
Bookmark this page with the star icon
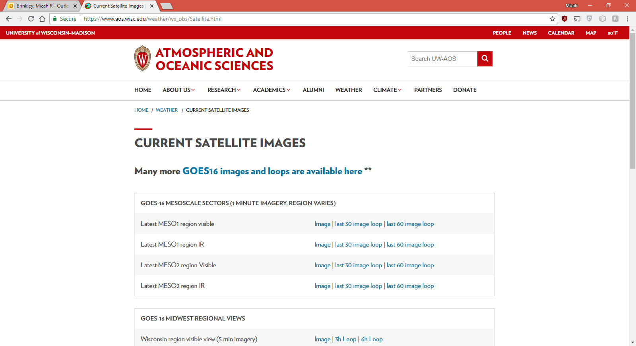553,19
